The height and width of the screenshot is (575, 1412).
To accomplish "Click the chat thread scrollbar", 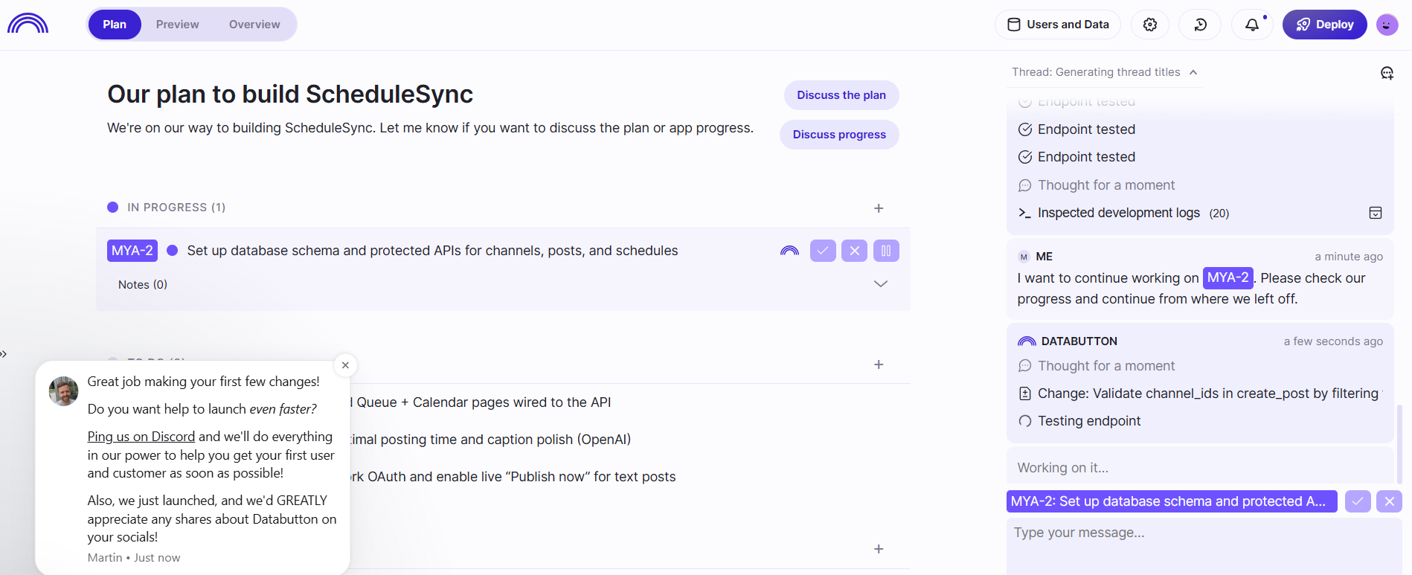I will coord(1399,444).
